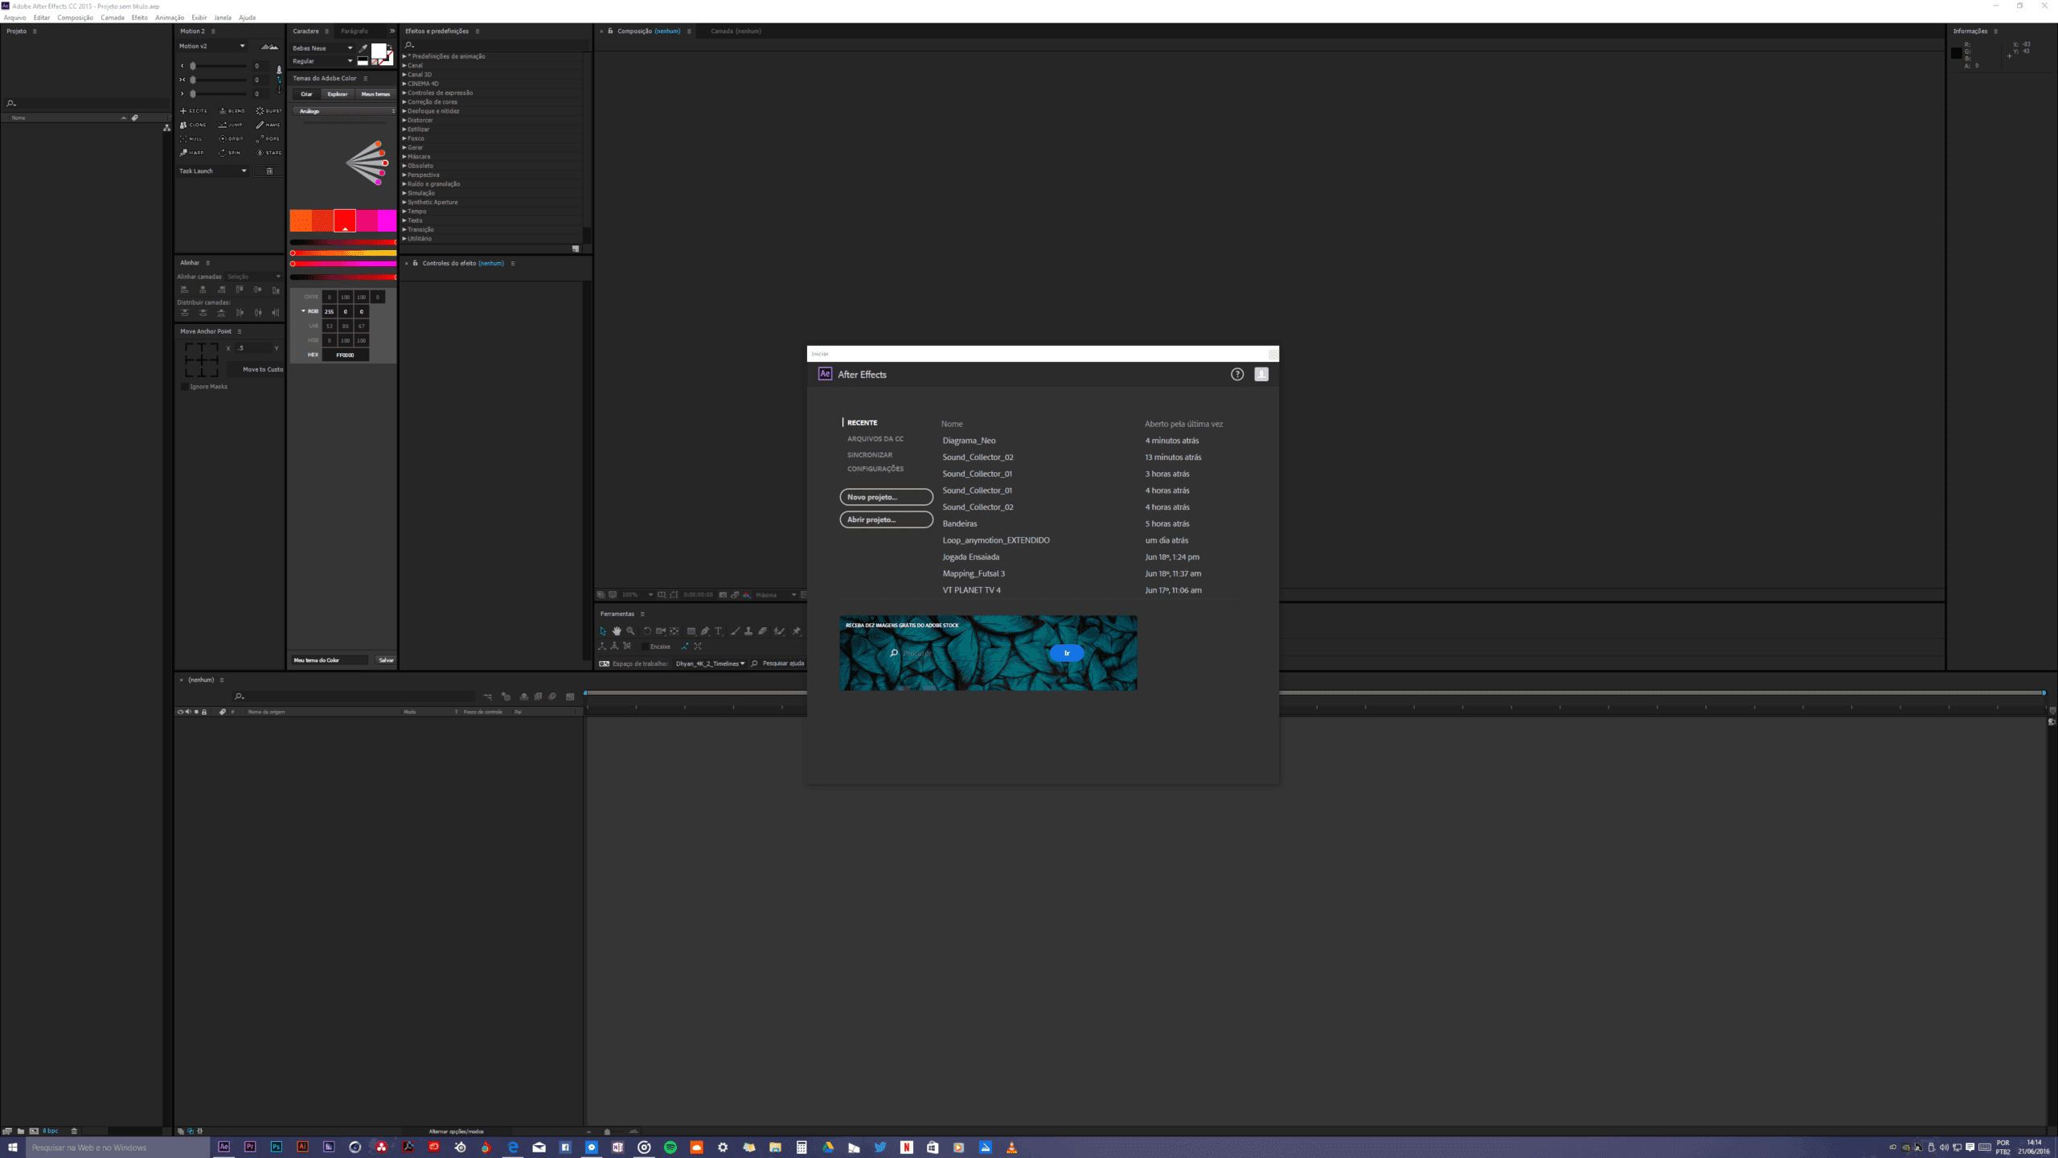Select the Pen tool in Ferramentas
Screen dimensions: 2058x1158
tap(705, 631)
